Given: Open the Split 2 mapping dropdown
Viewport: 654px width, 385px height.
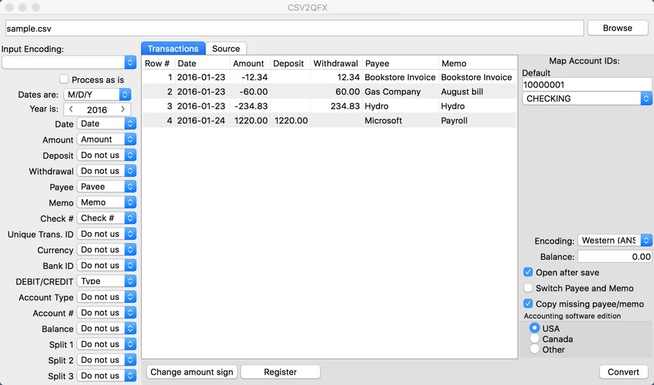Looking at the screenshot, I should click(106, 360).
